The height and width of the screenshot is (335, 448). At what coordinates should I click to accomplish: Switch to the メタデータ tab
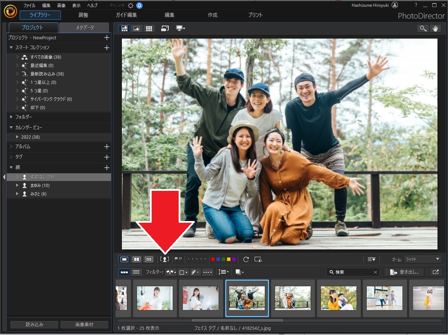tap(85, 27)
